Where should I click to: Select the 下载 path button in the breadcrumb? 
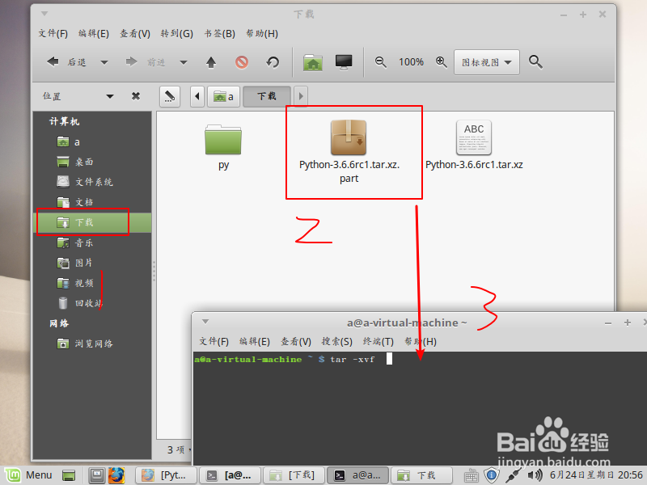[x=266, y=96]
